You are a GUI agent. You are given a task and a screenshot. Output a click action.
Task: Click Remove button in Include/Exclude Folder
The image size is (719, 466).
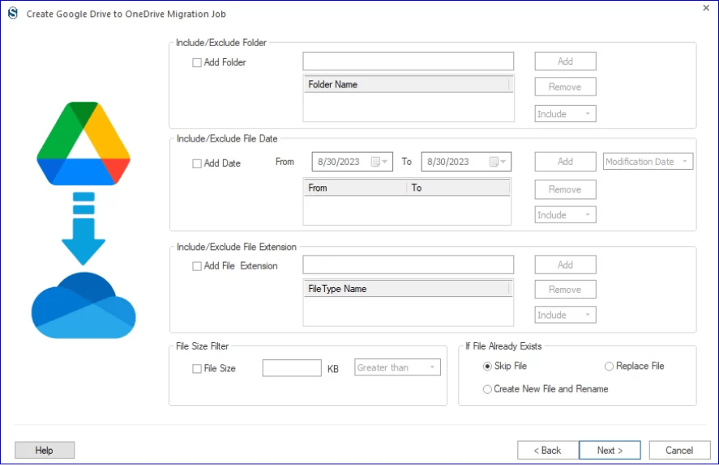(565, 87)
